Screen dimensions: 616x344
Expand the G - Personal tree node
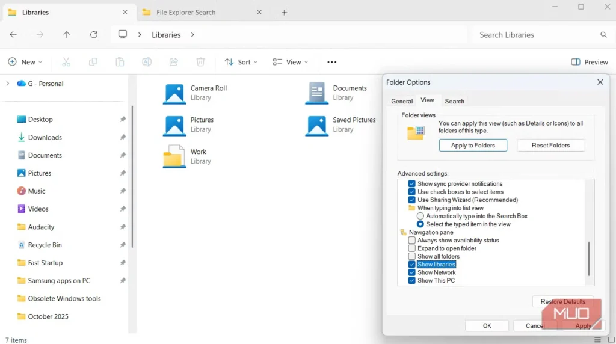pos(8,84)
